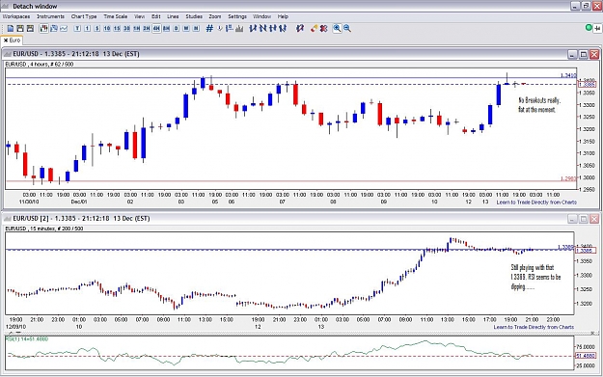This screenshot has height=377, width=603.
Task: Click the upward trend line tool
Action: 253,28
